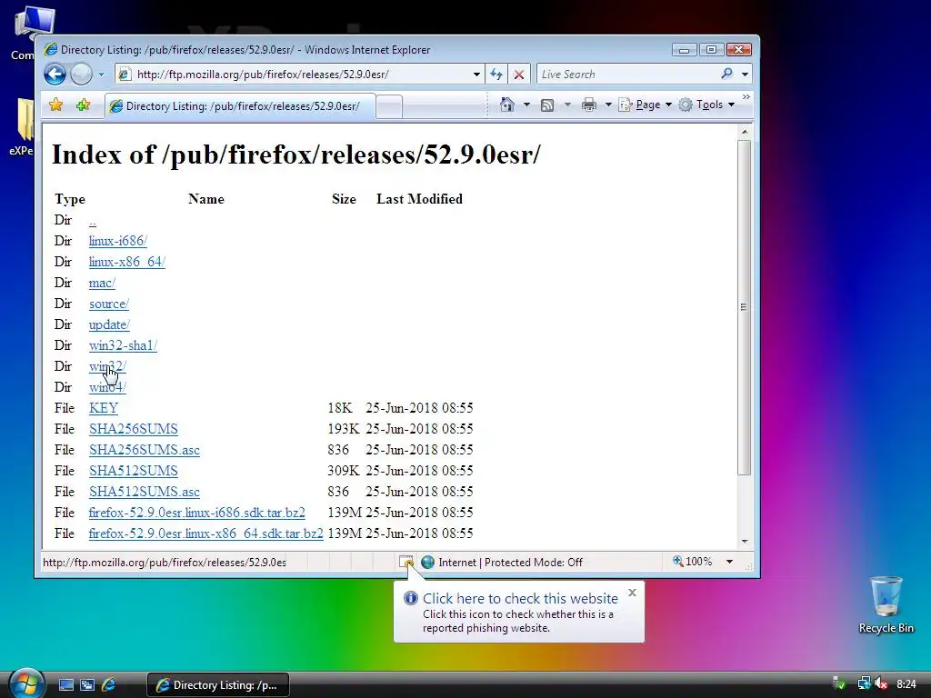Viewport: 931px width, 698px height.
Task: Click the zoom level magnifier icon
Action: point(677,561)
